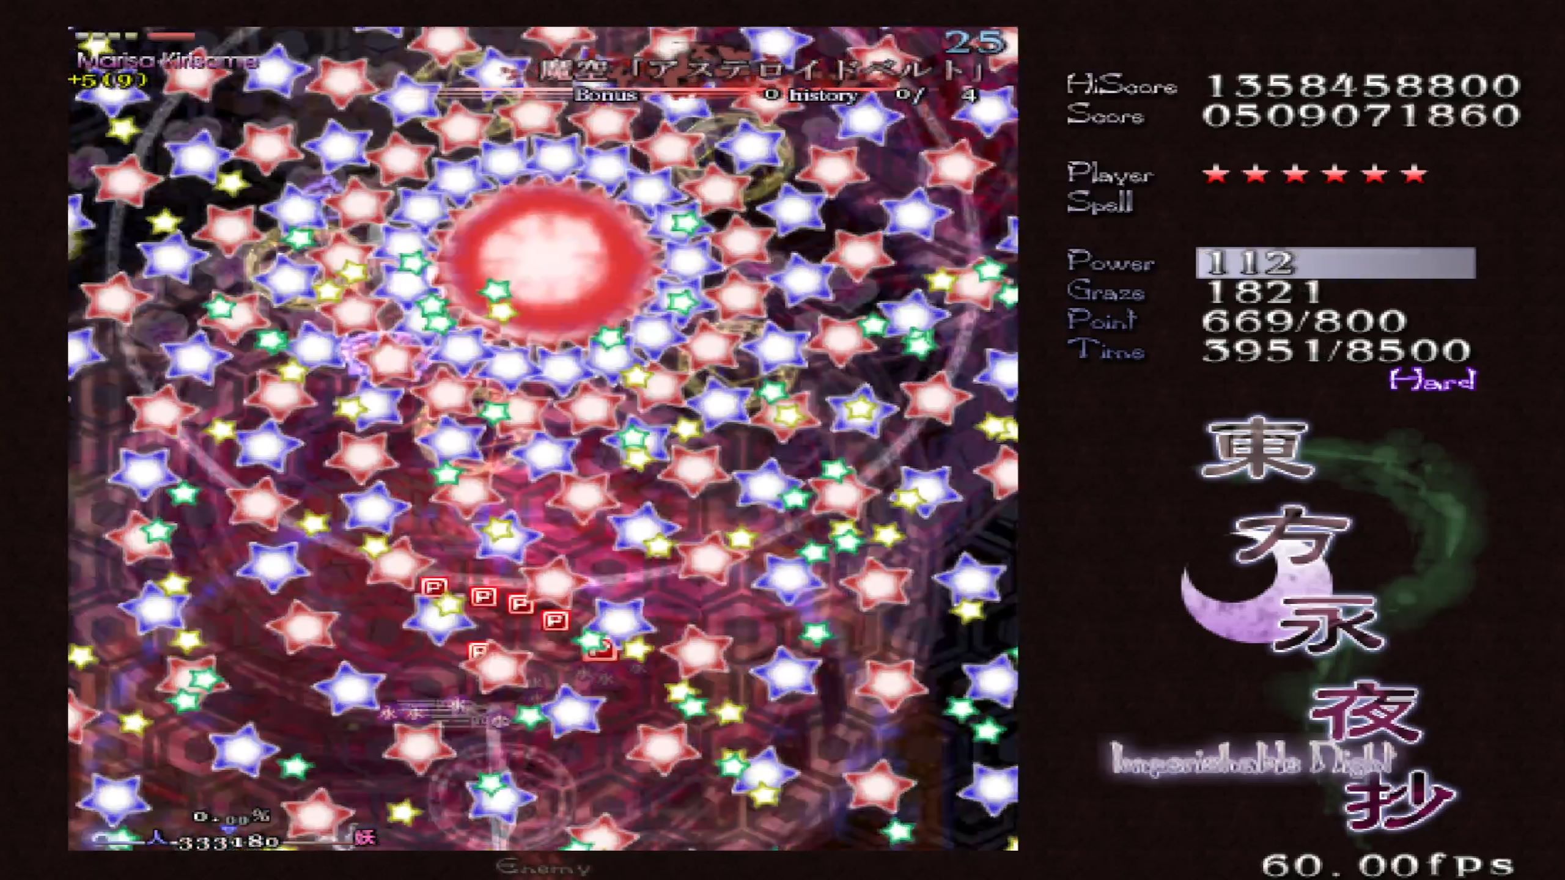This screenshot has height=880, width=1565.
Task: Click the last red Player life star
Action: click(1414, 175)
